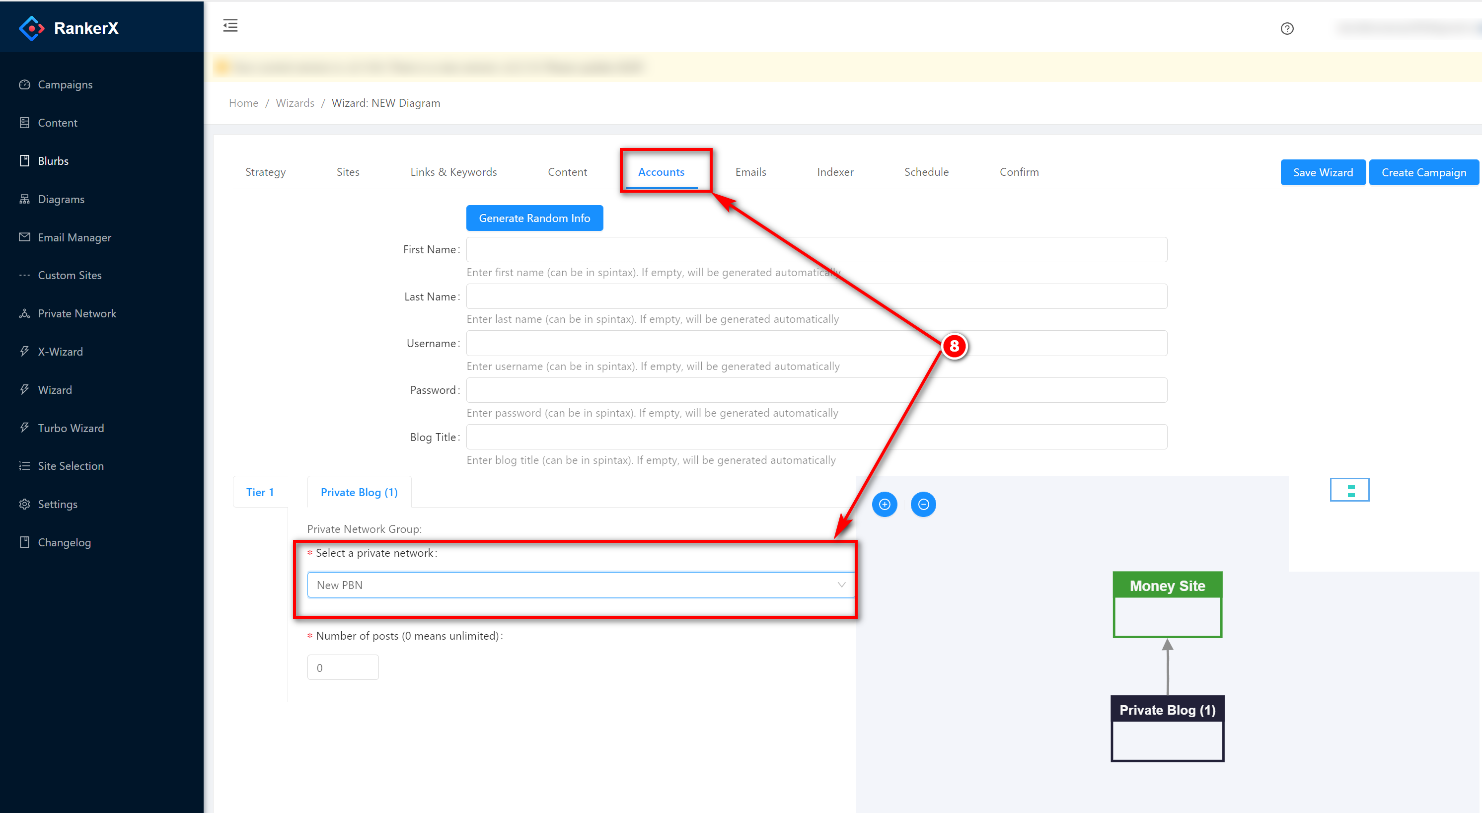Launch Turbo Wizard from the sidebar
The width and height of the screenshot is (1482, 813).
pos(70,428)
